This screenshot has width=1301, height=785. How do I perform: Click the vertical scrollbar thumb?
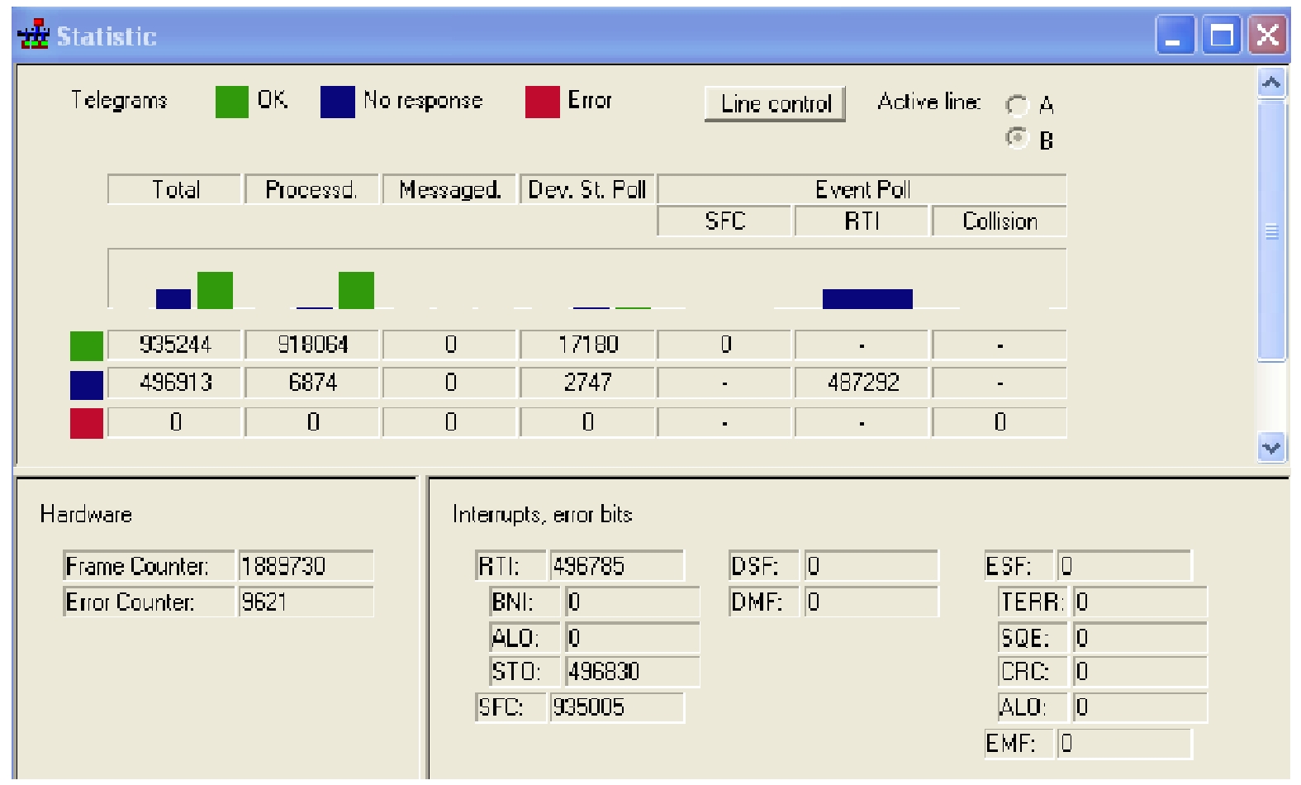pyautogui.click(x=1271, y=231)
